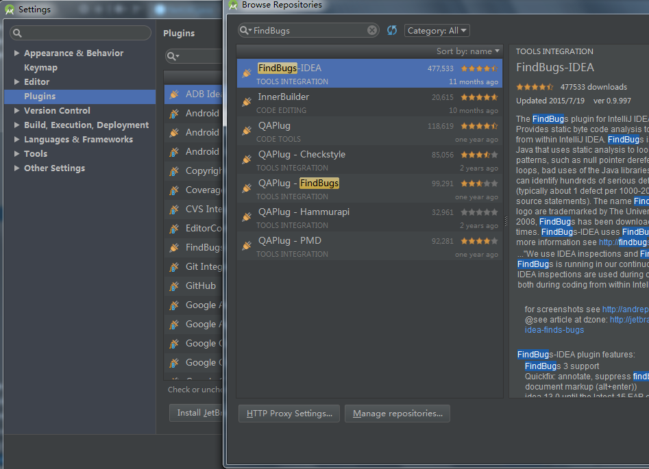This screenshot has width=649, height=469.
Task: Expand Build, Execution, Deployment node
Action: [16, 125]
